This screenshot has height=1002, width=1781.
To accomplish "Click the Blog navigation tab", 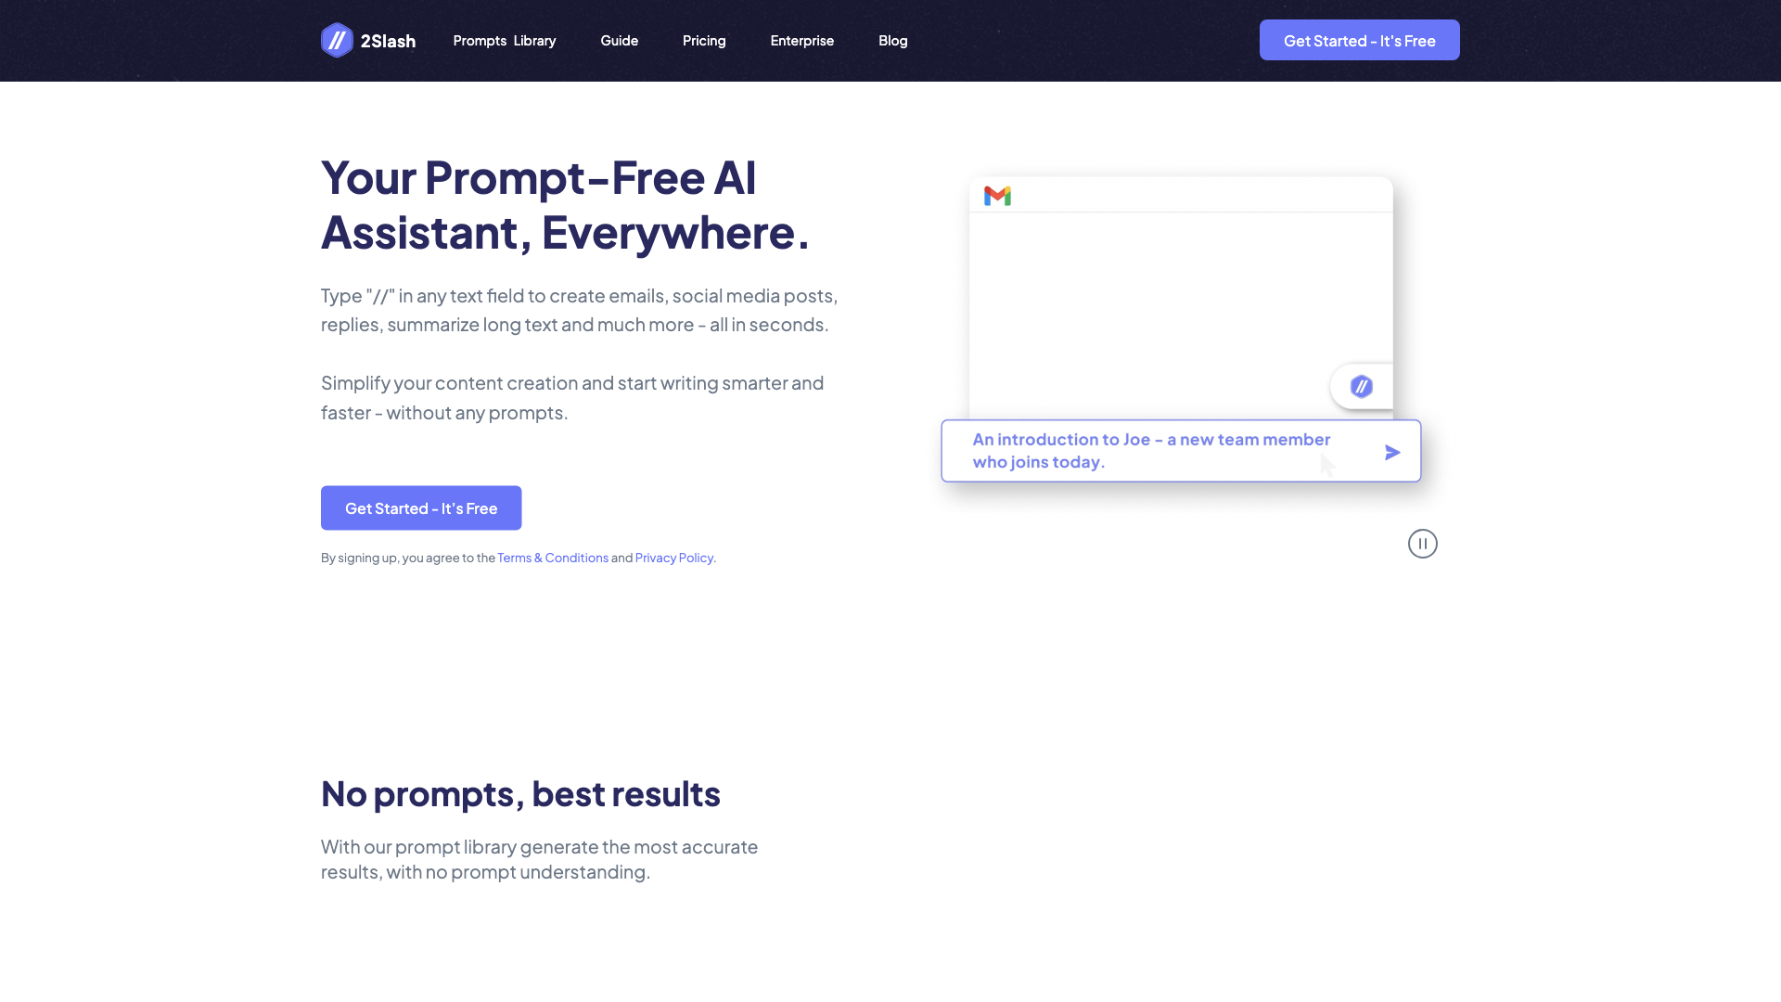I will tap(893, 41).
